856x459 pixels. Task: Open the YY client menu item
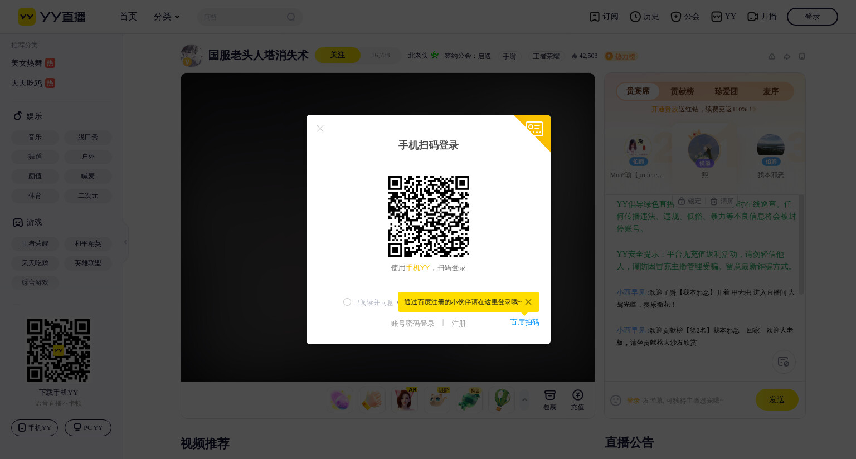pos(724,17)
